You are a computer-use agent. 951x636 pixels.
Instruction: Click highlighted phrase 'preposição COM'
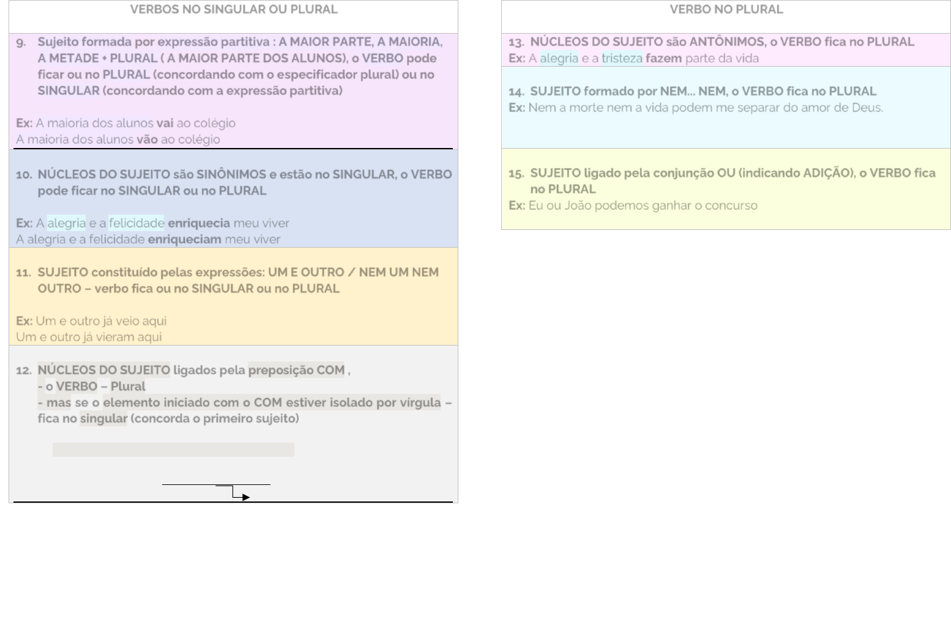[297, 370]
